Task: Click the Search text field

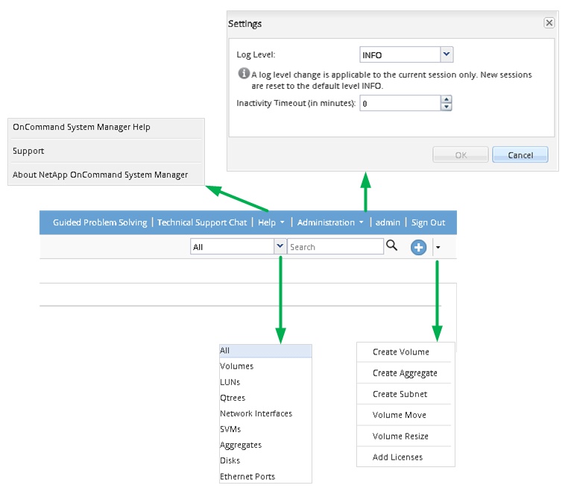Action: tap(335, 247)
